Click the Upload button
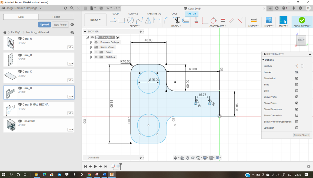The width and height of the screenshot is (313, 178). tap(44, 25)
